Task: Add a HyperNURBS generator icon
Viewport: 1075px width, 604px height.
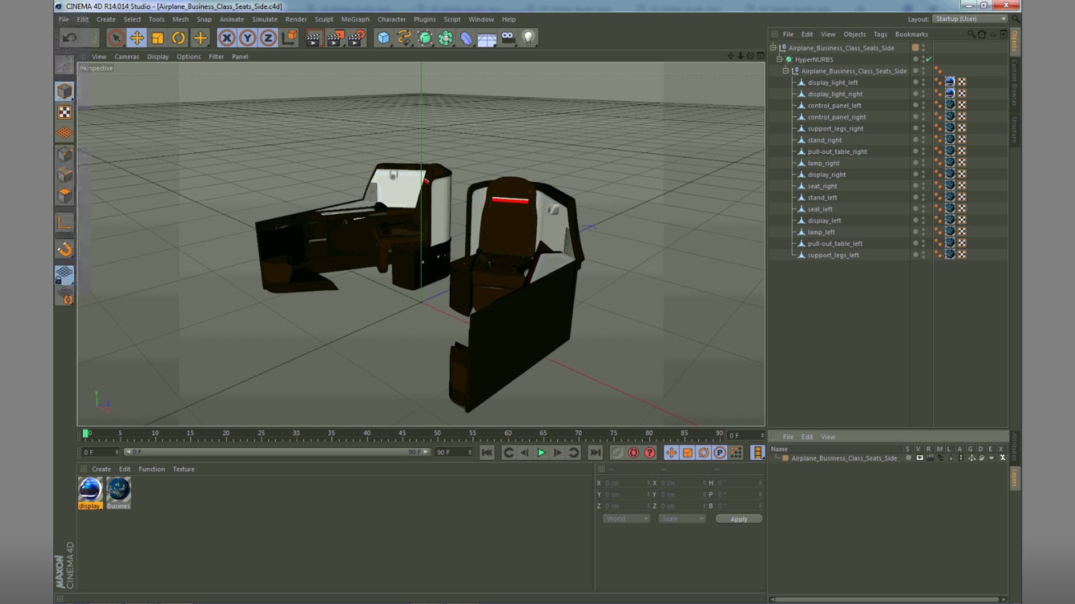Action: [x=425, y=38]
